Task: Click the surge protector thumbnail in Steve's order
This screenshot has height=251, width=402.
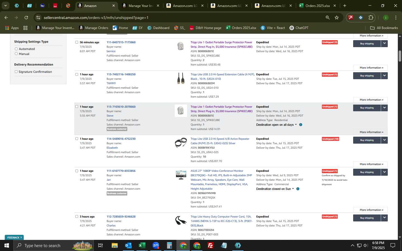Action: (x=181, y=111)
